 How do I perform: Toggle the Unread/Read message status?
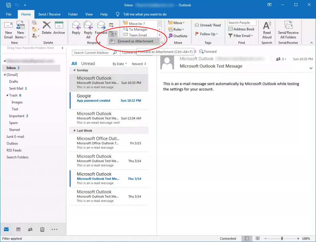click(208, 25)
